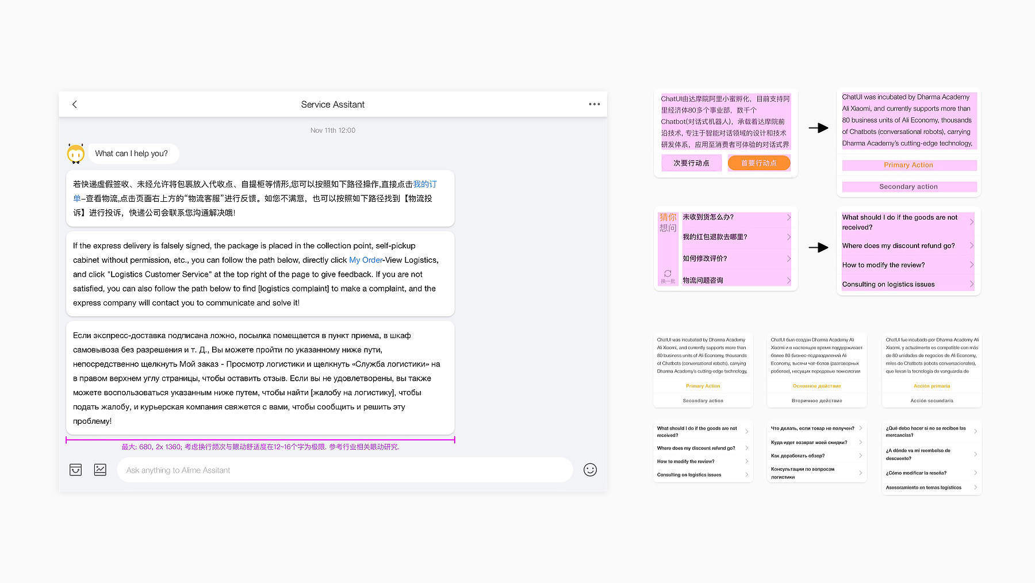Open the image picker icon near input

click(x=100, y=470)
